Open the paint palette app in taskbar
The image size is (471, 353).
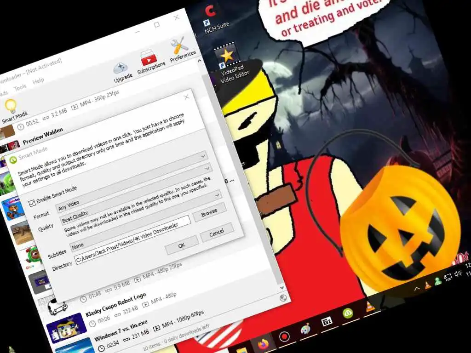[x=305, y=330]
